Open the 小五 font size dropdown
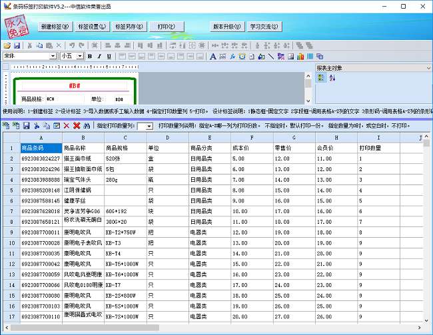The height and width of the screenshot is (335, 433). (80, 56)
